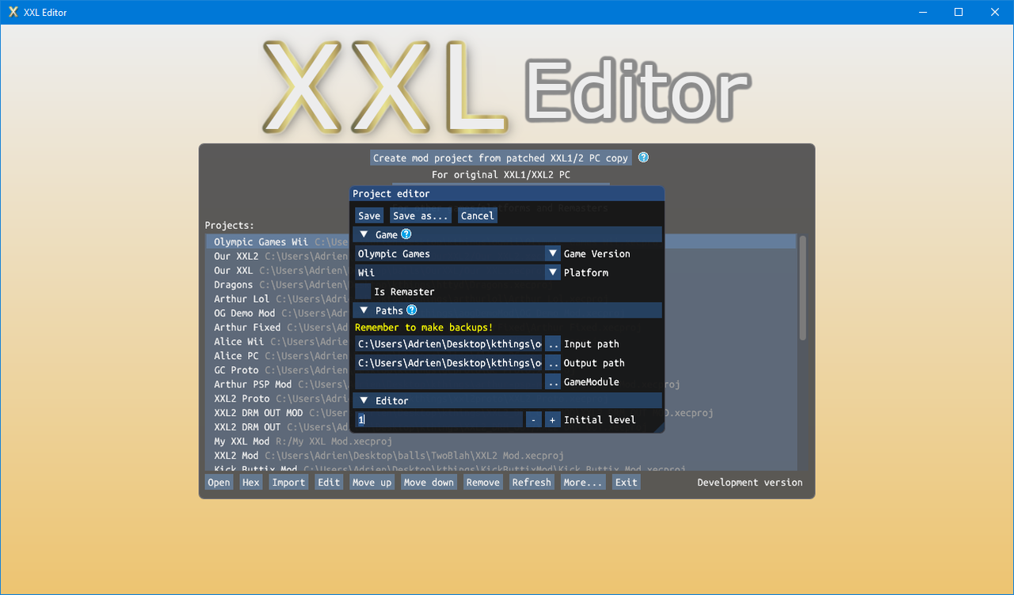Browse for GameModule with .. button
This screenshot has width=1014, height=595.
pos(553,382)
